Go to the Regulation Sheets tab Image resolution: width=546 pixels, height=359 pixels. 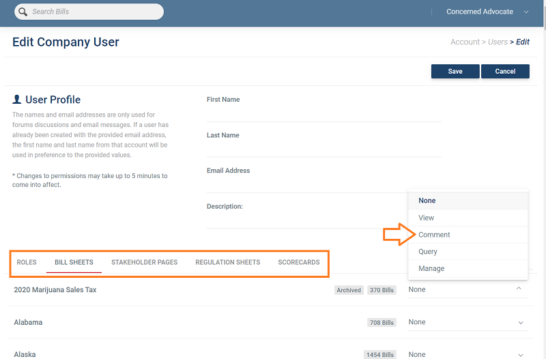[227, 262]
